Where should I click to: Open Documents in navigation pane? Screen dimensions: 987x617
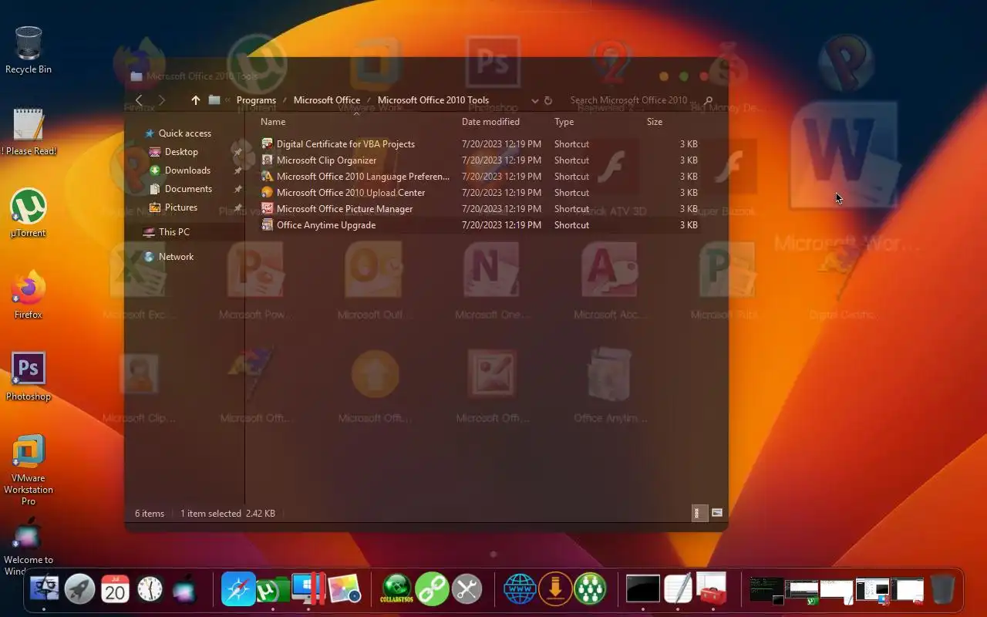coord(180,189)
